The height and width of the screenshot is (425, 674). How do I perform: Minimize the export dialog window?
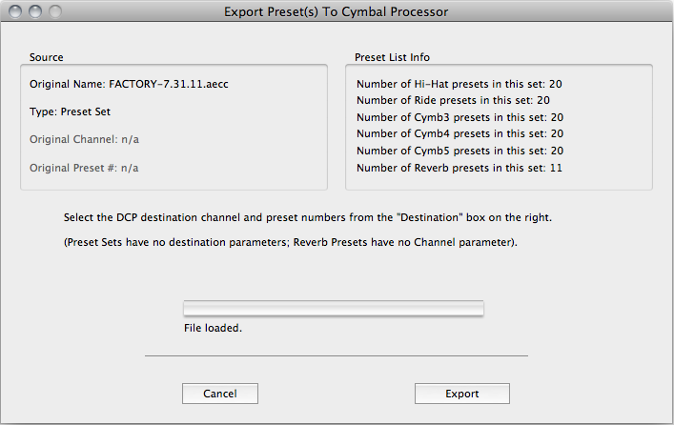pyautogui.click(x=36, y=12)
